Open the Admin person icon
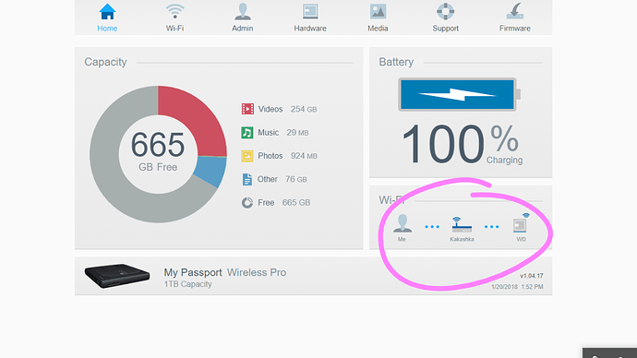Screen dimensions: 637x358 [x=243, y=12]
